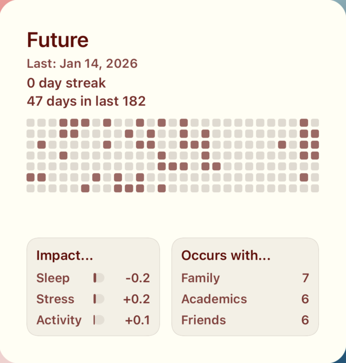Screen dimensions: 346x363
Task: Click the top-right filled heatmap day cell
Action: point(304,122)
